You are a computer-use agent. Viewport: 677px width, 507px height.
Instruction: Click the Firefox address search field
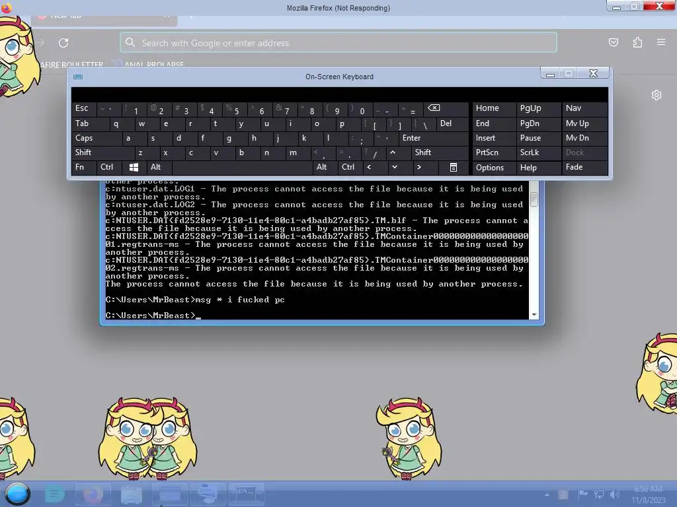pyautogui.click(x=338, y=43)
